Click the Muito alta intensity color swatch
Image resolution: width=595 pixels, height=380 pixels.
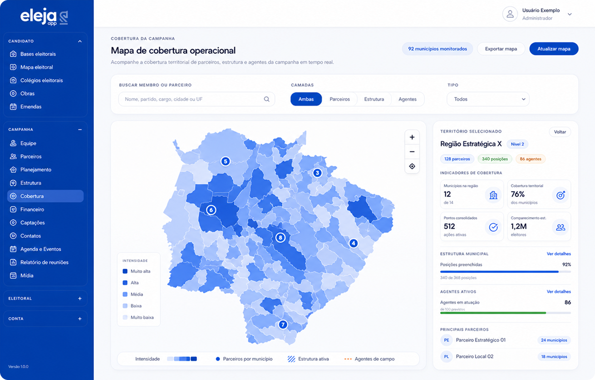click(x=125, y=271)
